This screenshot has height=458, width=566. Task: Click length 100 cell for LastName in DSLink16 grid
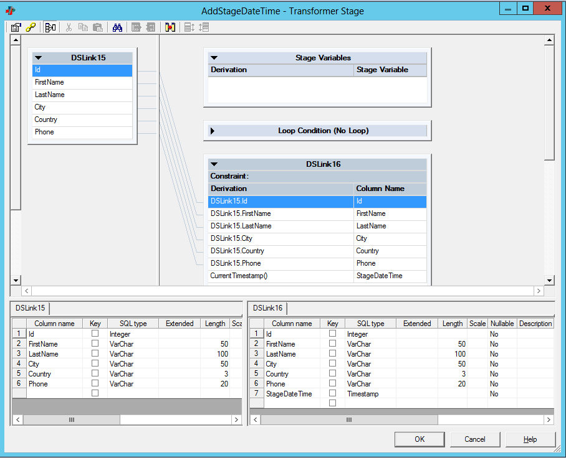tap(453, 354)
